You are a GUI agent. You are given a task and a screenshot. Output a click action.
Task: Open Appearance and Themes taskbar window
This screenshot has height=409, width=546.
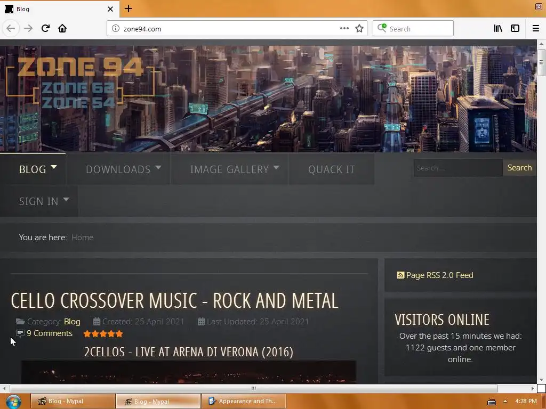(x=244, y=402)
